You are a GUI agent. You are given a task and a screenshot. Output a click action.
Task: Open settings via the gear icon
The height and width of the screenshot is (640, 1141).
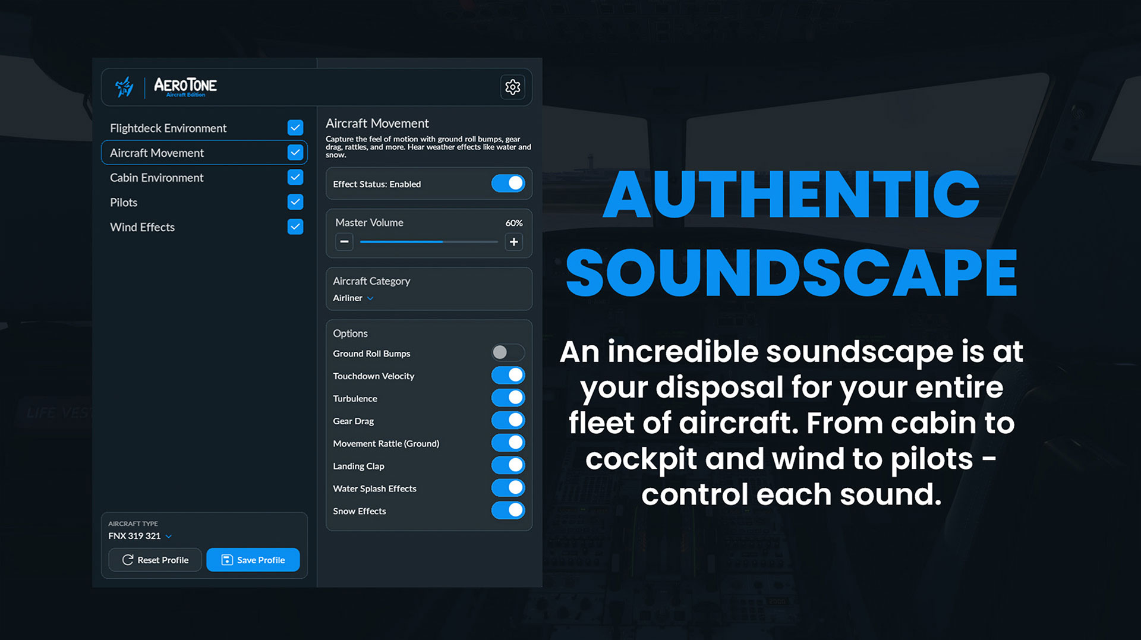click(512, 87)
